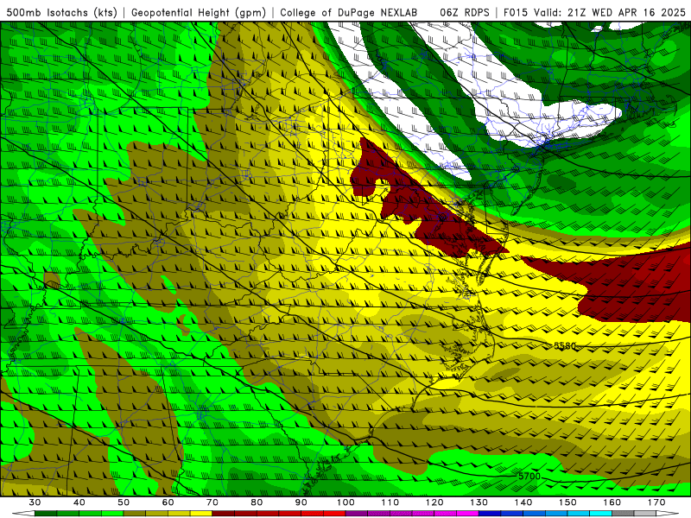Click the 120 value on the color scale
The width and height of the screenshot is (691, 518).
coord(434,502)
